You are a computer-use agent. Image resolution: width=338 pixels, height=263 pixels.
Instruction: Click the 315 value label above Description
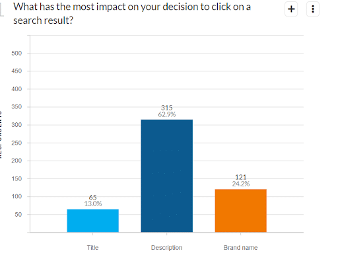pyautogui.click(x=166, y=108)
